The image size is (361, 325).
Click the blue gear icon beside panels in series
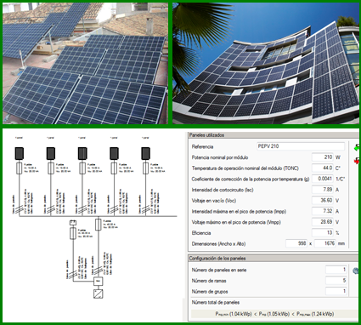pos(356,271)
